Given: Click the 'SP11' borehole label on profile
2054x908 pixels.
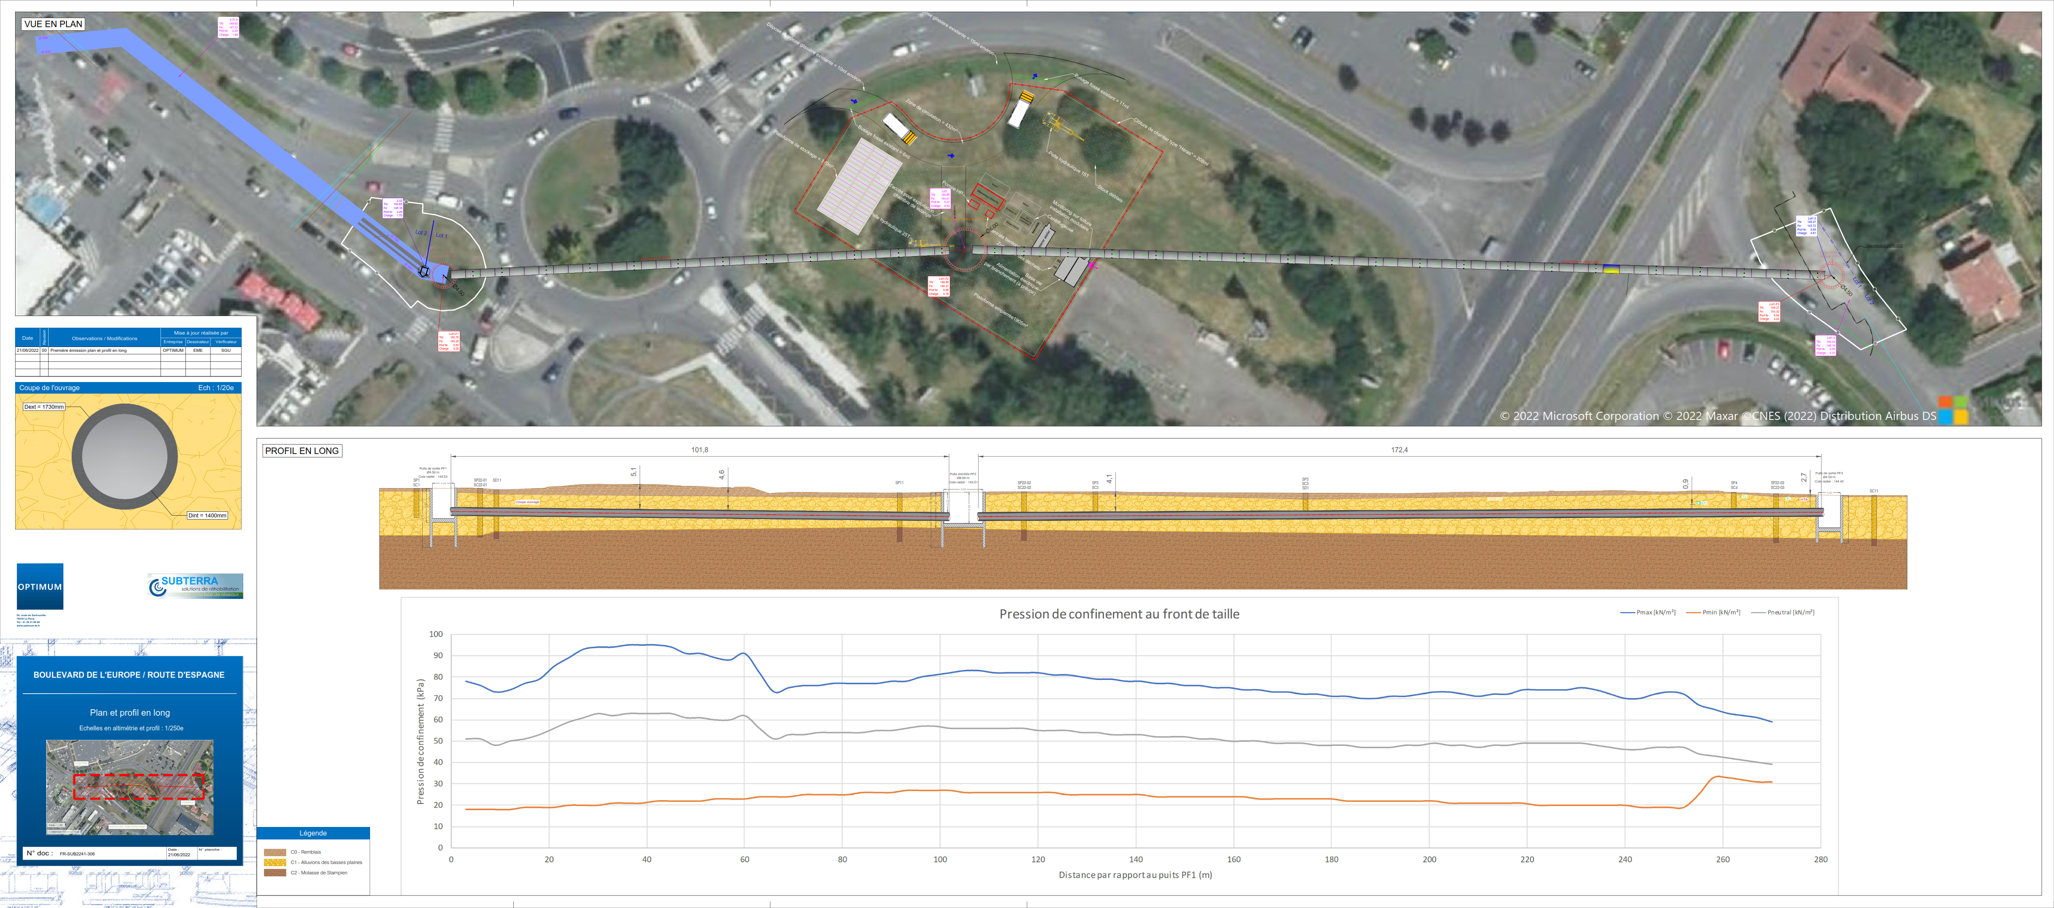Looking at the screenshot, I should click(x=899, y=483).
